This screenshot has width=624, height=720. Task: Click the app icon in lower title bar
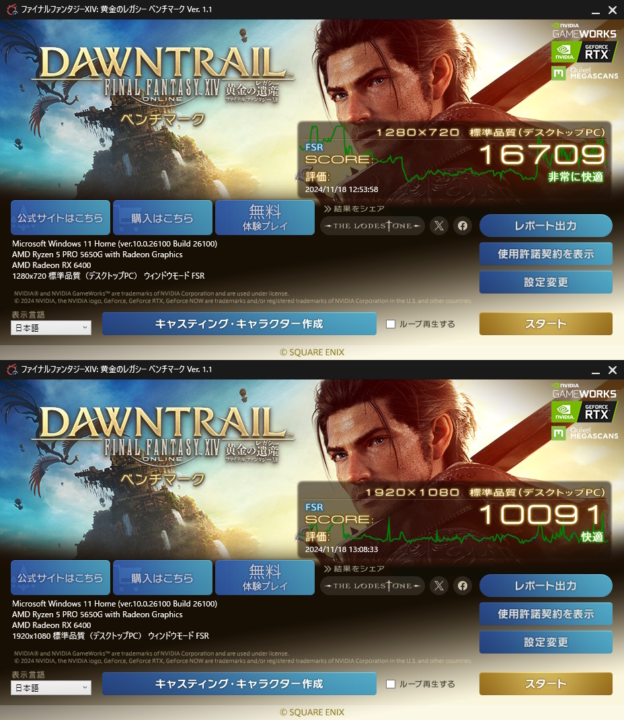12,369
